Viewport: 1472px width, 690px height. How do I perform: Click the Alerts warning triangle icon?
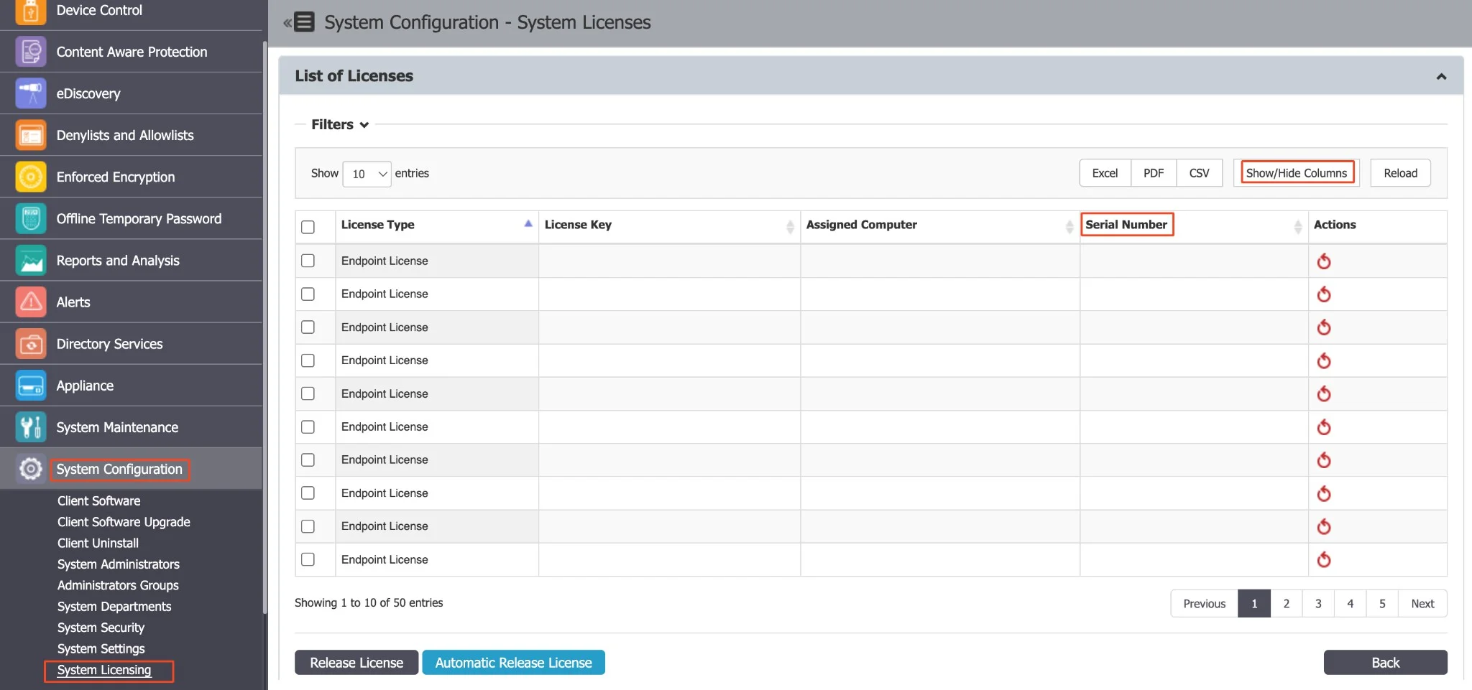[x=30, y=302]
